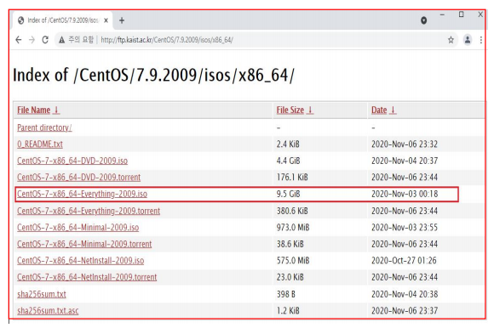Click the 176.1 KiB file size cell

click(292, 178)
